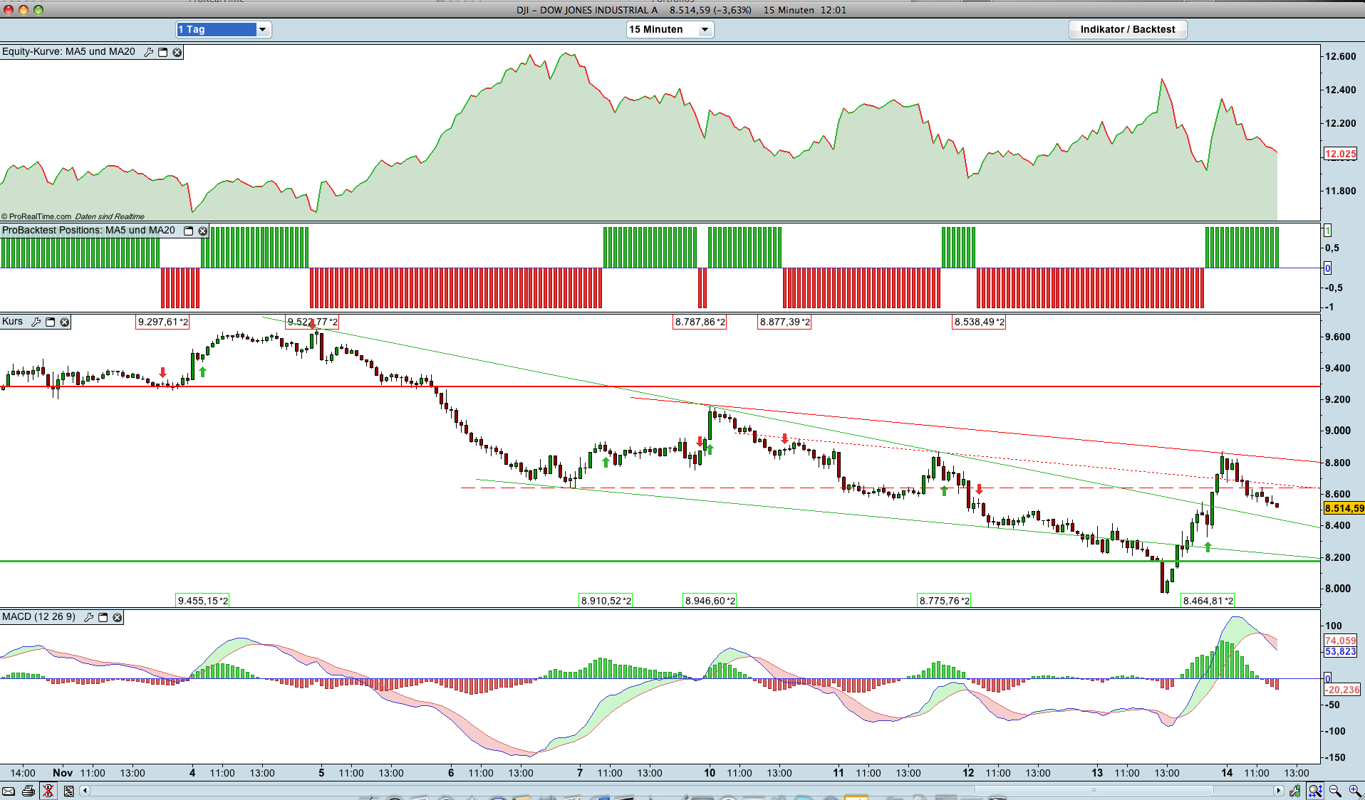
Task: Click the zoom out magnifier
Action: click(1335, 791)
